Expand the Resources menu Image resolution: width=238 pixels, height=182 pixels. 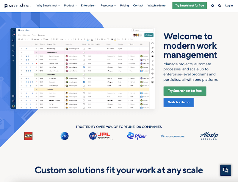[108, 6]
